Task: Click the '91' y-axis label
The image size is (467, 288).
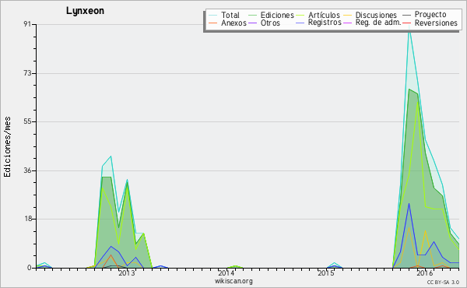Action: 28,24
